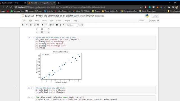Screen dimensions: 180x101
Task: Open the File menu
Action: point(24,21)
